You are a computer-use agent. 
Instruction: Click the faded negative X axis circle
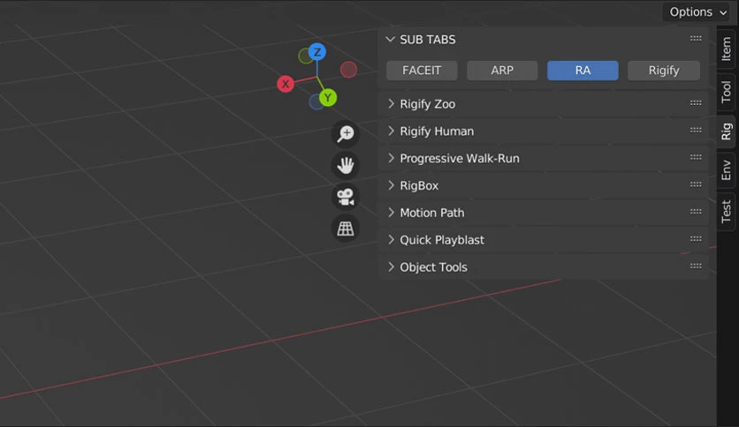pyautogui.click(x=349, y=70)
